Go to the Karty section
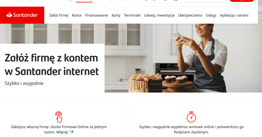The width and height of the screenshot is (262, 137). click(x=116, y=15)
